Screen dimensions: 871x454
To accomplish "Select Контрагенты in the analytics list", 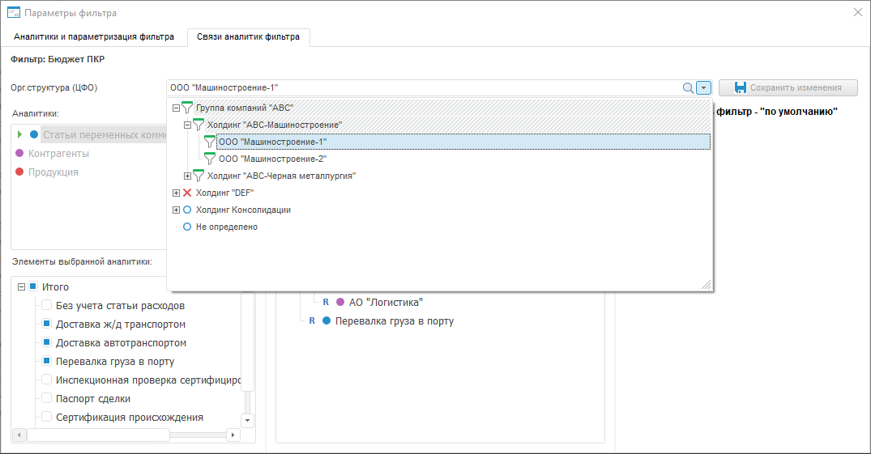I will (x=58, y=153).
